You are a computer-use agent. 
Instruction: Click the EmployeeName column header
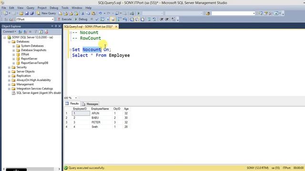[x=100, y=109]
